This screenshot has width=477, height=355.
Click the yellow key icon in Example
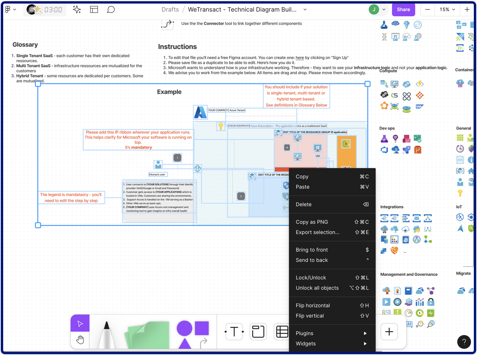tap(221, 127)
